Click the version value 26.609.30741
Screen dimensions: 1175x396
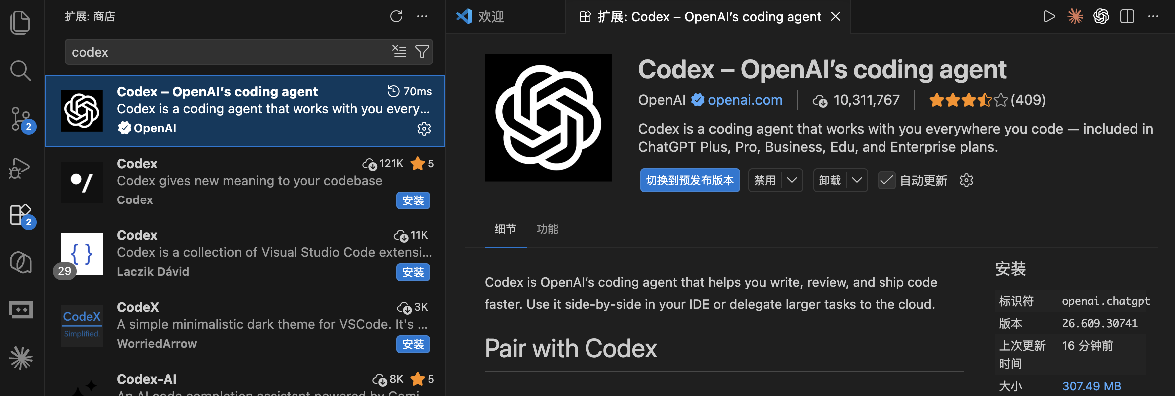click(1100, 324)
